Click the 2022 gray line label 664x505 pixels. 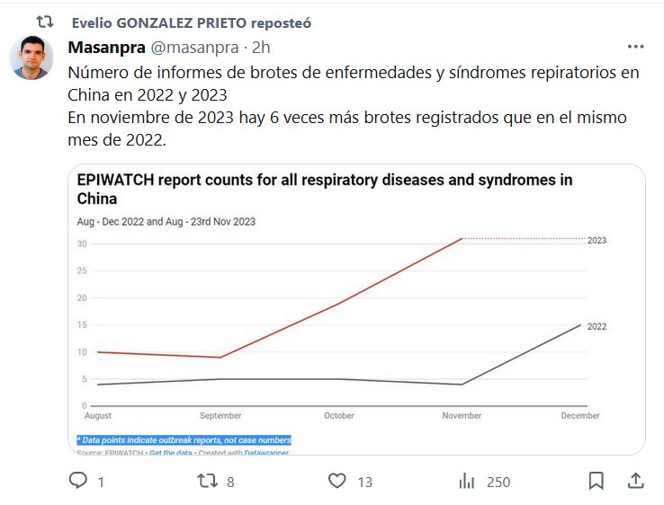click(x=597, y=326)
